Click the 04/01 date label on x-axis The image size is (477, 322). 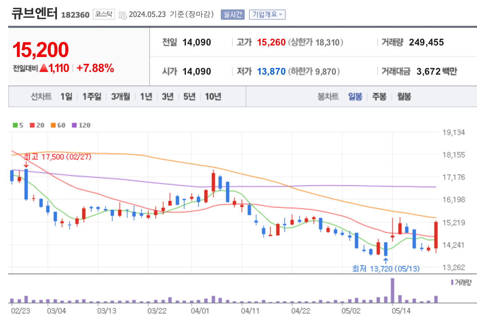coord(200,311)
